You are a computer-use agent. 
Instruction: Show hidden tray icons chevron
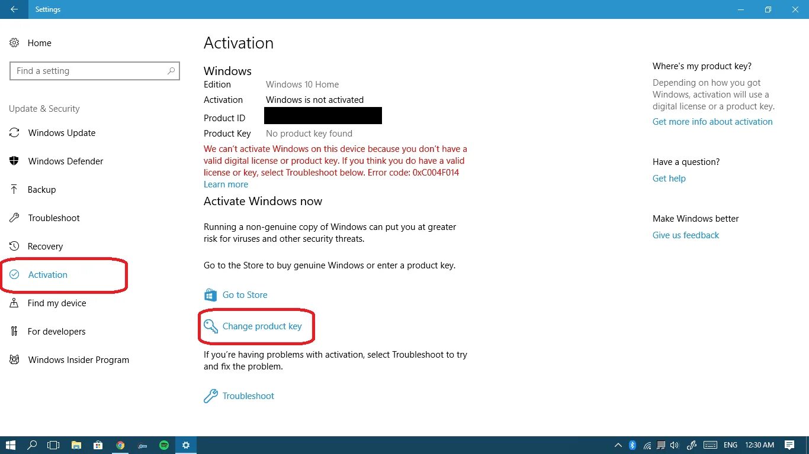[x=618, y=445]
